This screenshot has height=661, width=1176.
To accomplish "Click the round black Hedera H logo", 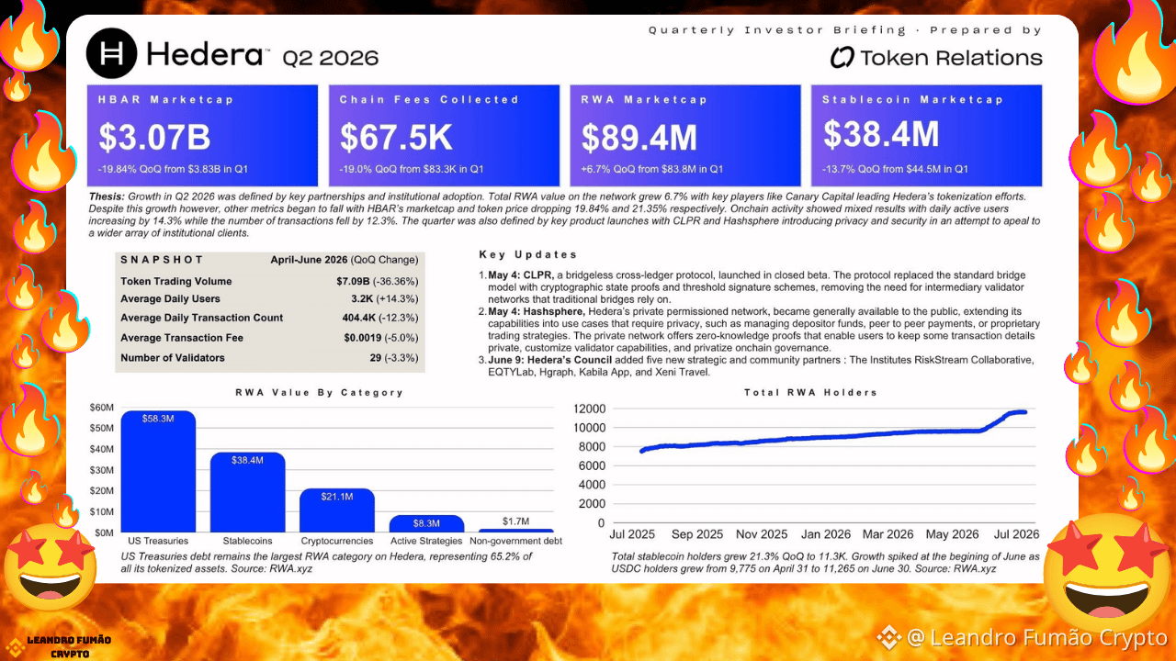I will (111, 54).
